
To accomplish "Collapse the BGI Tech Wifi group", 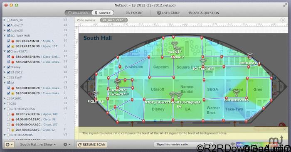I will tap(5, 36).
